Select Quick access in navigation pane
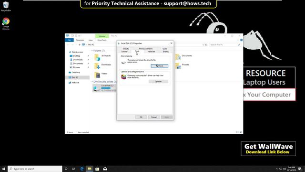Screen dimensions: 305x172 coord(77,52)
